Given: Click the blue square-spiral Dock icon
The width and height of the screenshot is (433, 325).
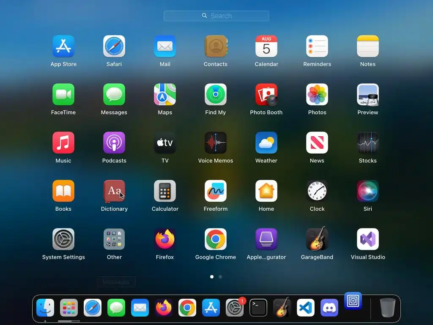Looking at the screenshot, I should (353, 301).
